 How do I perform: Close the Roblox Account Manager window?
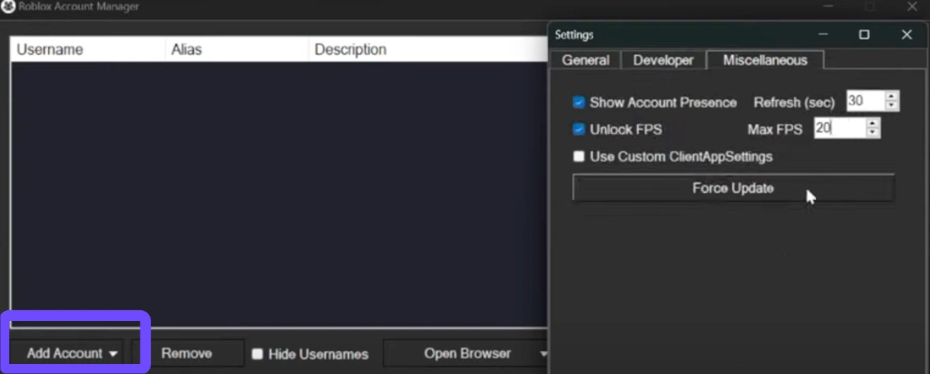912,6
